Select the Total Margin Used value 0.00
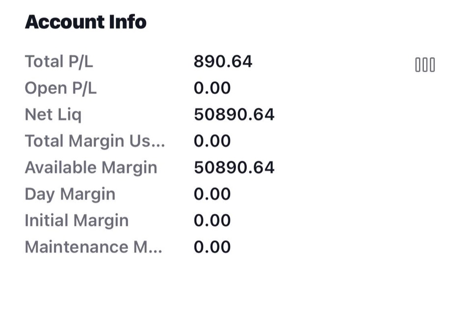This screenshot has height=321, width=471. pyautogui.click(x=212, y=141)
